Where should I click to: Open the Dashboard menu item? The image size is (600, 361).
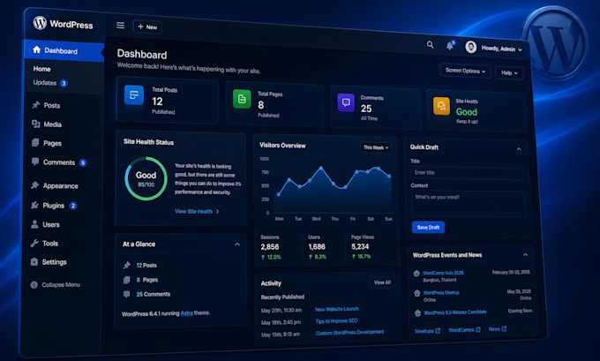tap(64, 50)
